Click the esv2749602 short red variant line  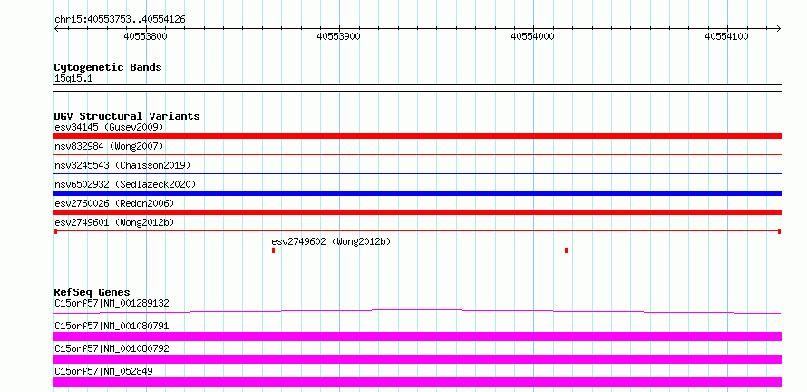click(420, 250)
